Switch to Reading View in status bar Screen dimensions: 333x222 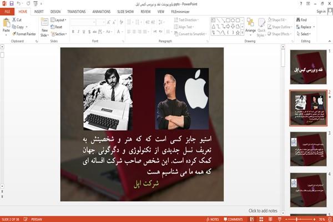(270, 219)
